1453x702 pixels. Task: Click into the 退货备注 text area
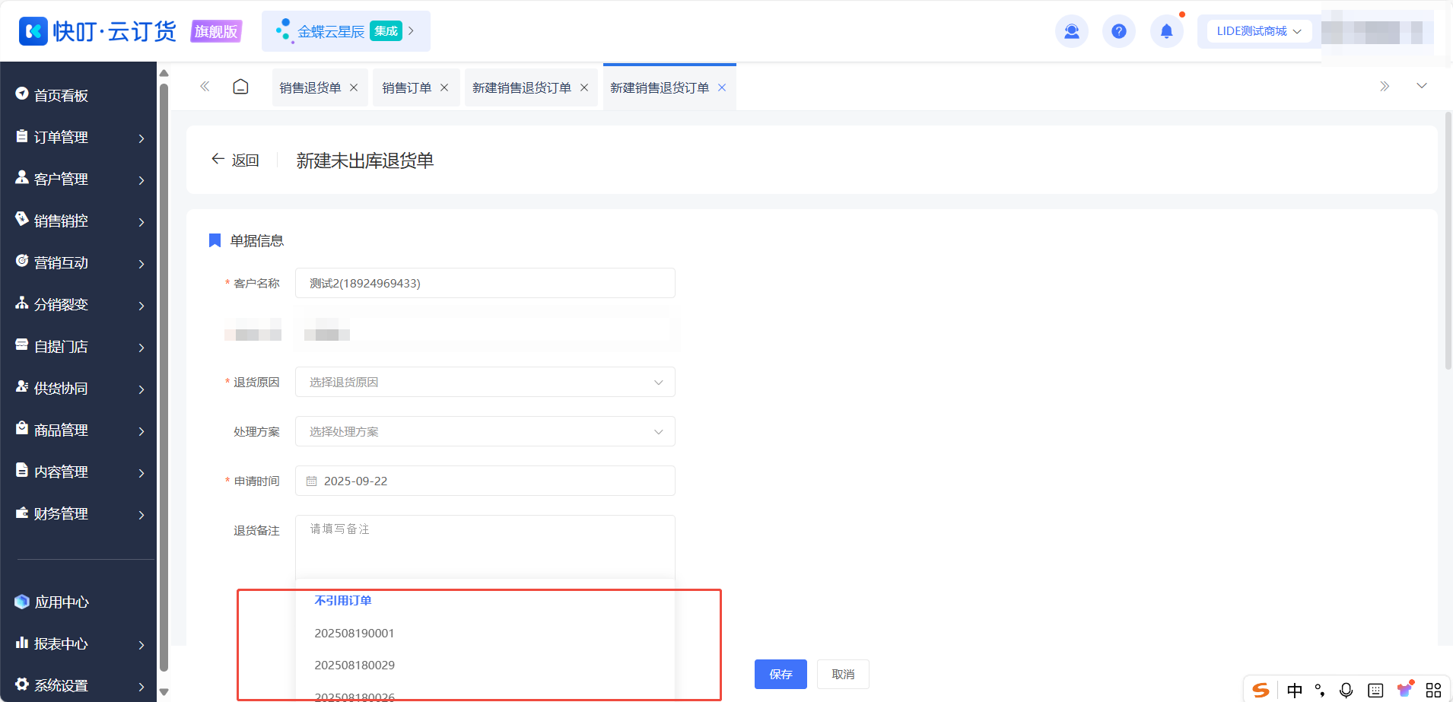coord(485,548)
